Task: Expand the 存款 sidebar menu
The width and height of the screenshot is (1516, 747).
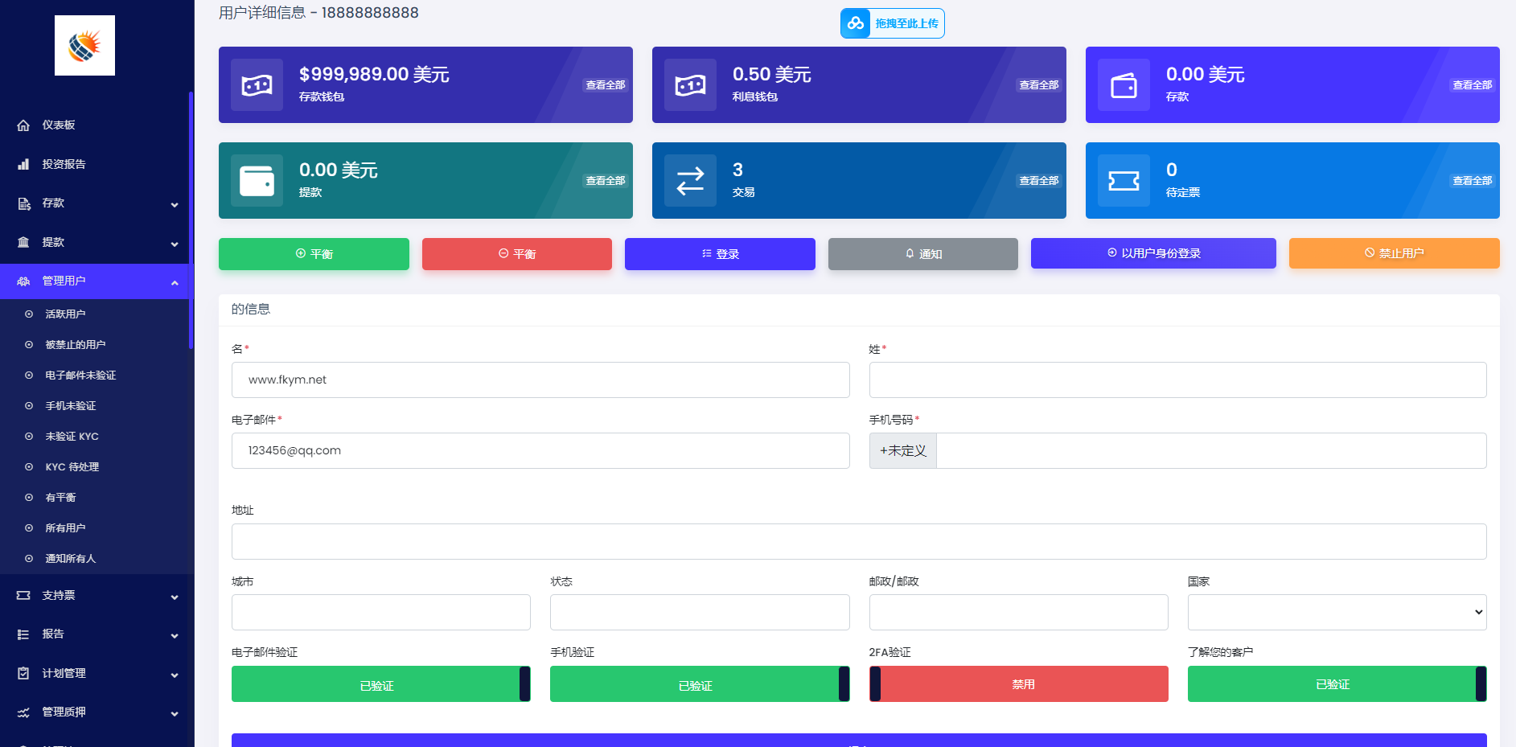Action: pos(97,203)
